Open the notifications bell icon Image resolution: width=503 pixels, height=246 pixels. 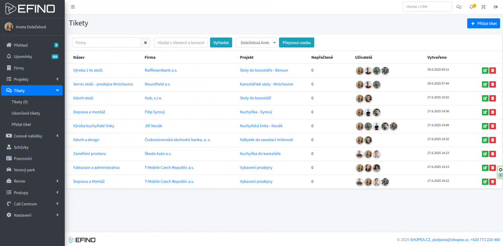[471, 7]
